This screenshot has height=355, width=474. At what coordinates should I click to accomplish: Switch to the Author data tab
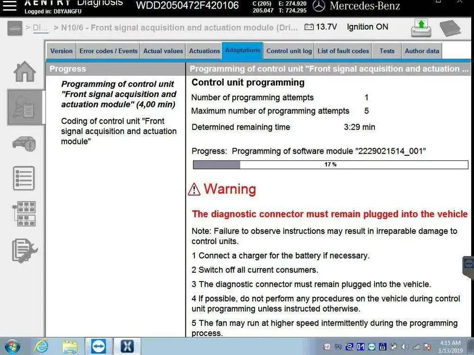click(422, 51)
